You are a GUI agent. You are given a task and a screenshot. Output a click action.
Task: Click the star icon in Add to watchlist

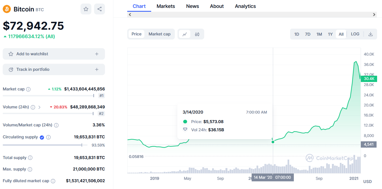click(x=11, y=54)
